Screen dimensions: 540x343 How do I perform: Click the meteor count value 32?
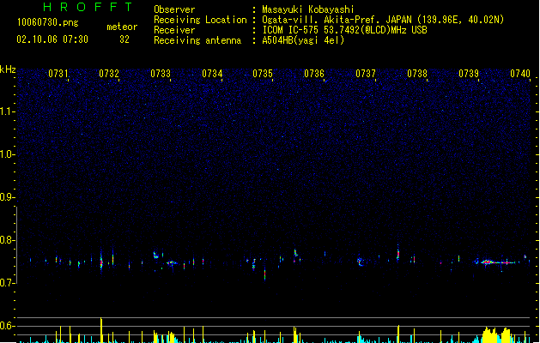point(124,39)
